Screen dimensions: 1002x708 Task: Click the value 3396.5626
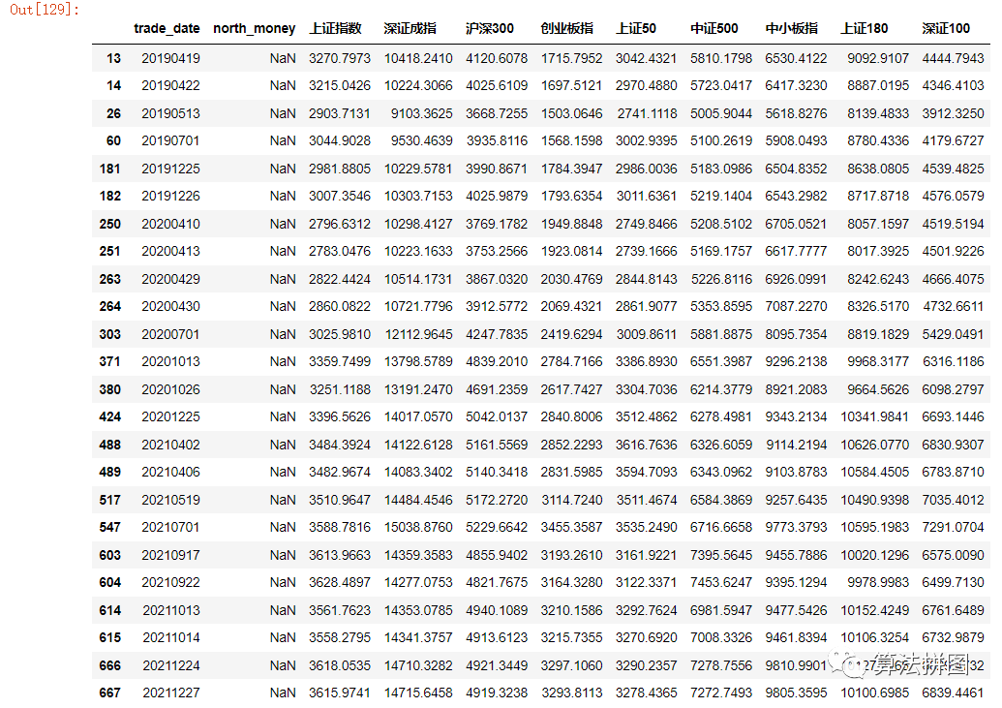(x=340, y=417)
